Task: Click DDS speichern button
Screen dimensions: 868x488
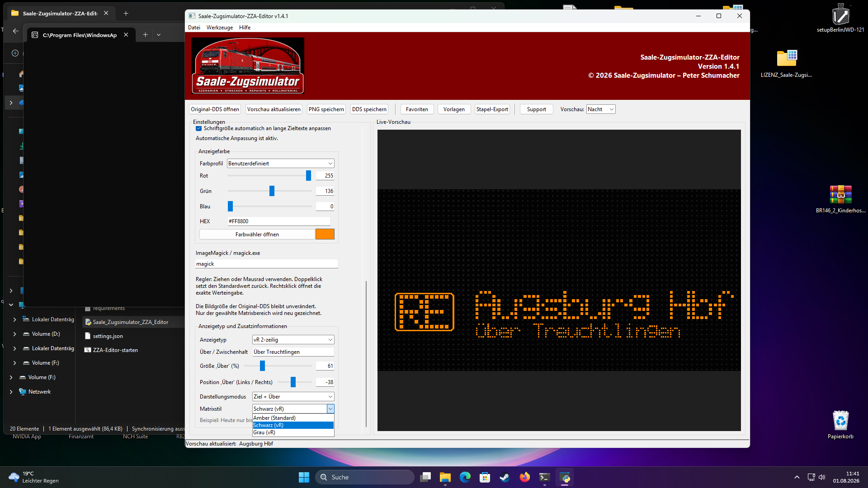Action: [369, 109]
